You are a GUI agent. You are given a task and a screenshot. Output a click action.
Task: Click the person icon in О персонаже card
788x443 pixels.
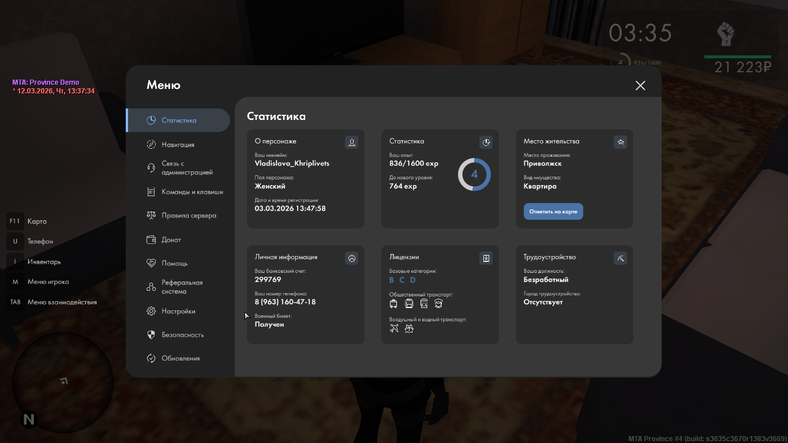tap(351, 142)
